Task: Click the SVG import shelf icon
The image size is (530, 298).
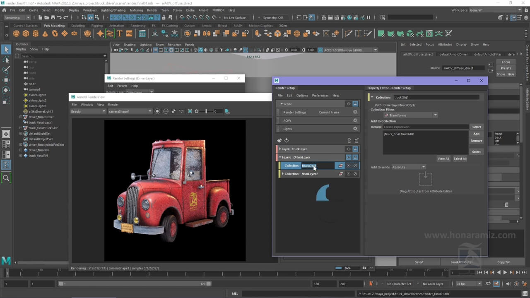Action: (x=129, y=34)
